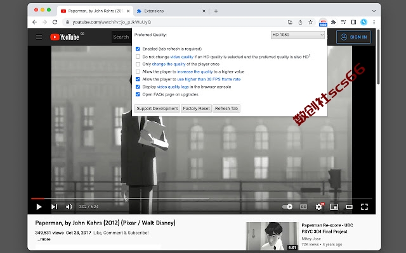
Task: Switch to miniplayer mode
Action: coord(334,207)
